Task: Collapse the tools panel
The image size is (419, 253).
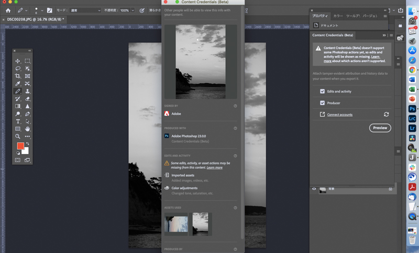Action: (29, 51)
